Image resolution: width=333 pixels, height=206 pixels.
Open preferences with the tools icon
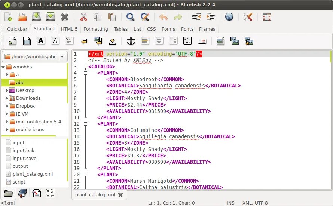point(248,17)
